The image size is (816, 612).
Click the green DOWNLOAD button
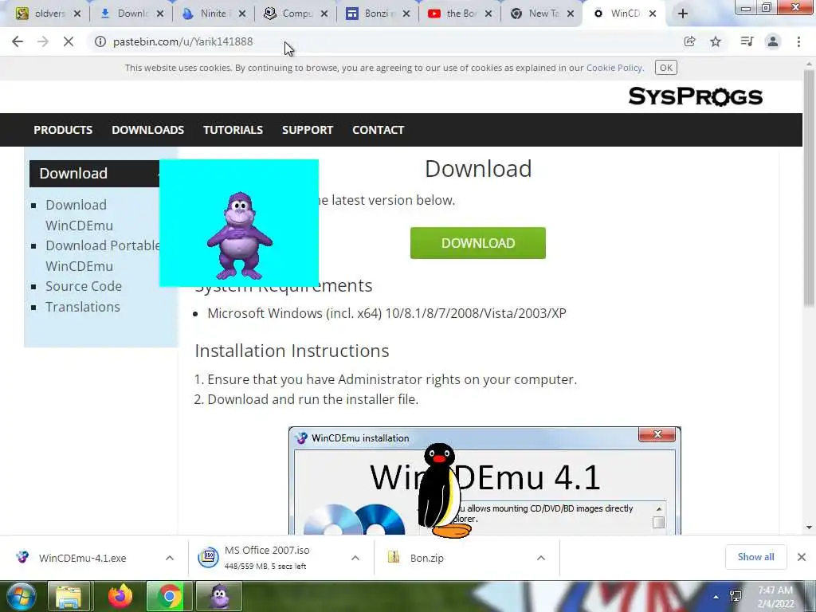click(478, 243)
